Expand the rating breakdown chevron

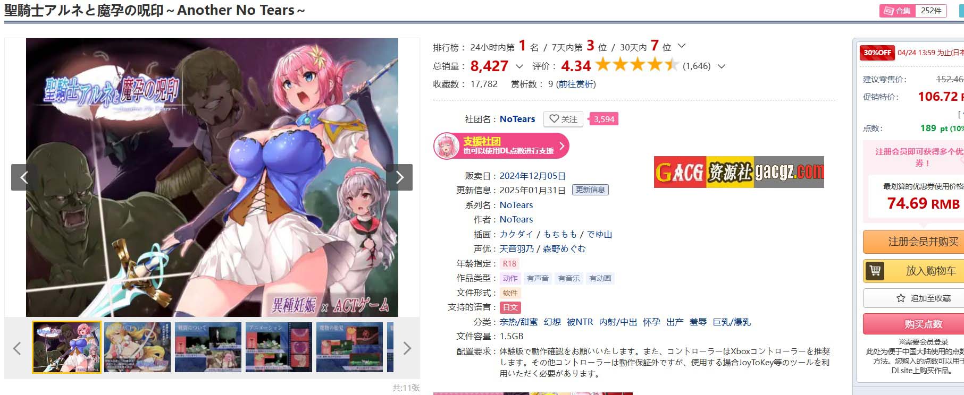[722, 66]
